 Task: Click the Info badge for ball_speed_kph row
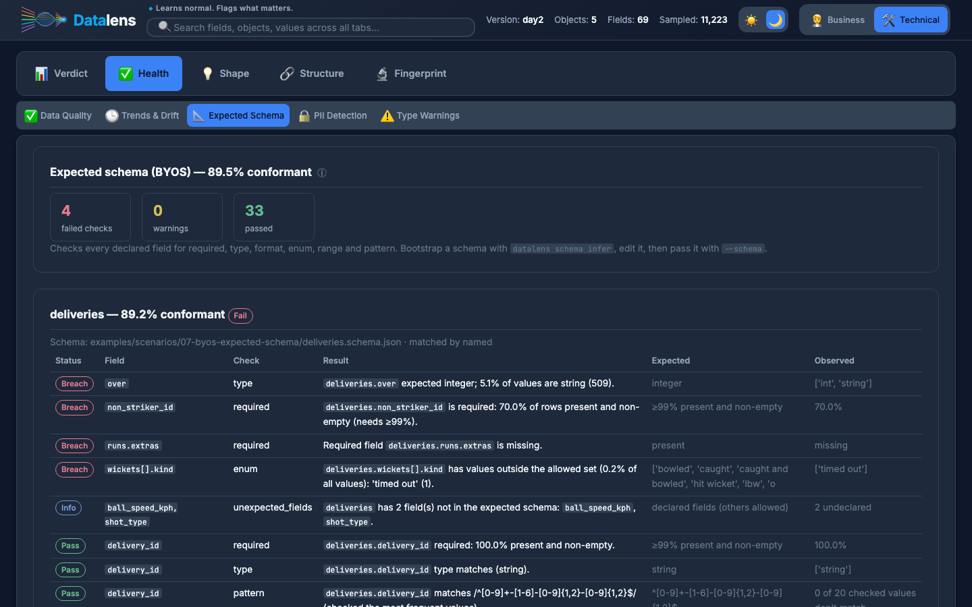(x=68, y=508)
